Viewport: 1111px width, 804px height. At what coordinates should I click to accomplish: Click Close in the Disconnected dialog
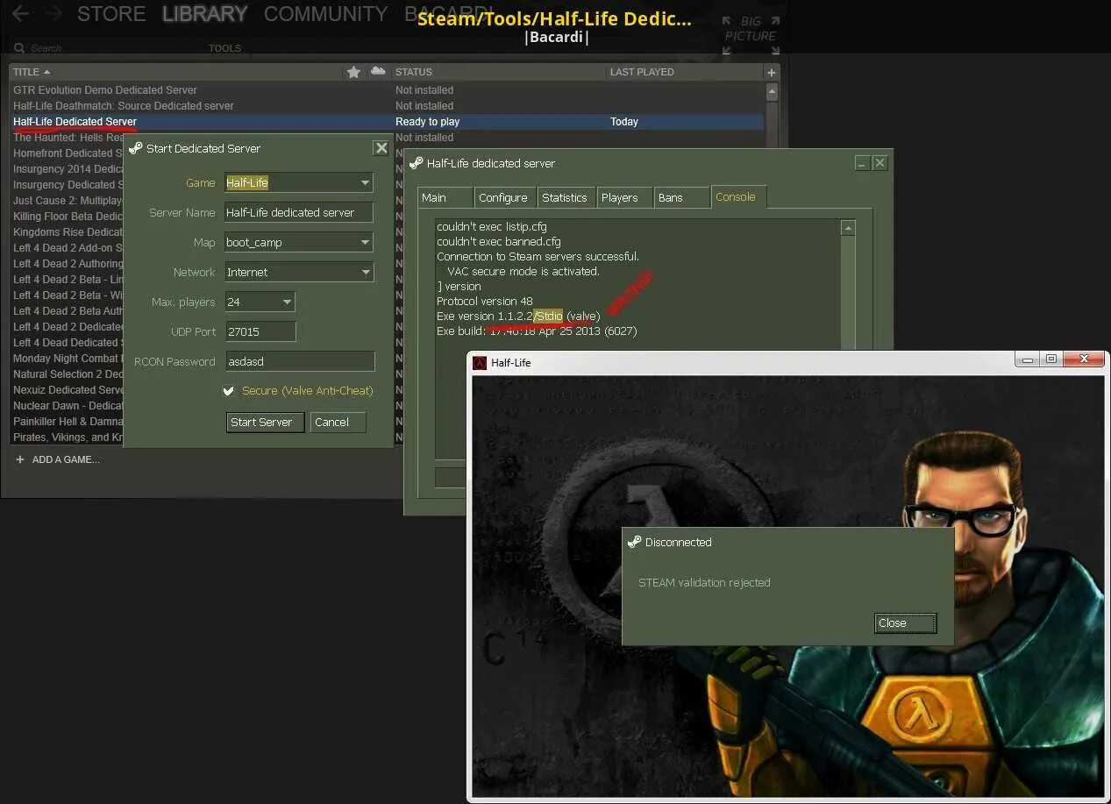(906, 623)
